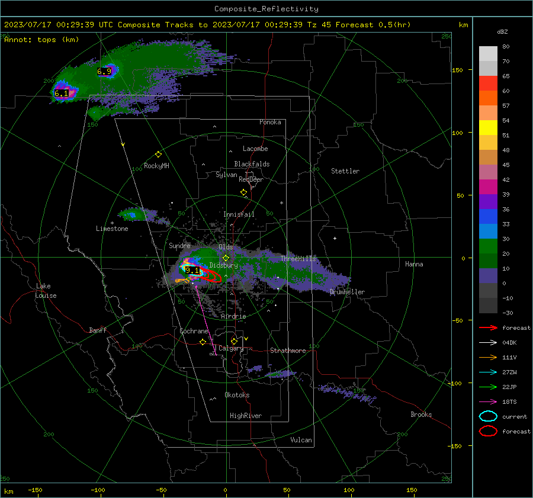533x498 pixels.
Task: Click the Sylvan label
Action: coord(226,175)
